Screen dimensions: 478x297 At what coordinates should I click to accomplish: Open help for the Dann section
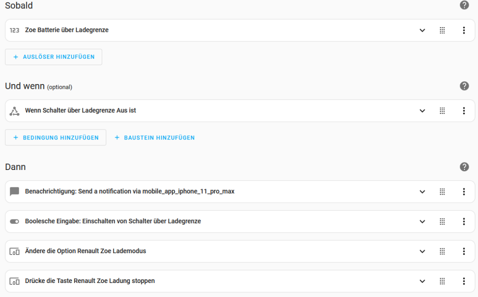pyautogui.click(x=464, y=167)
